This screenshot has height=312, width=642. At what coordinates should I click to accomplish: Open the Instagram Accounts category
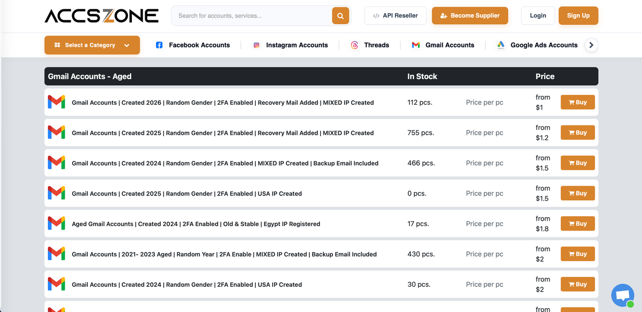tap(297, 45)
